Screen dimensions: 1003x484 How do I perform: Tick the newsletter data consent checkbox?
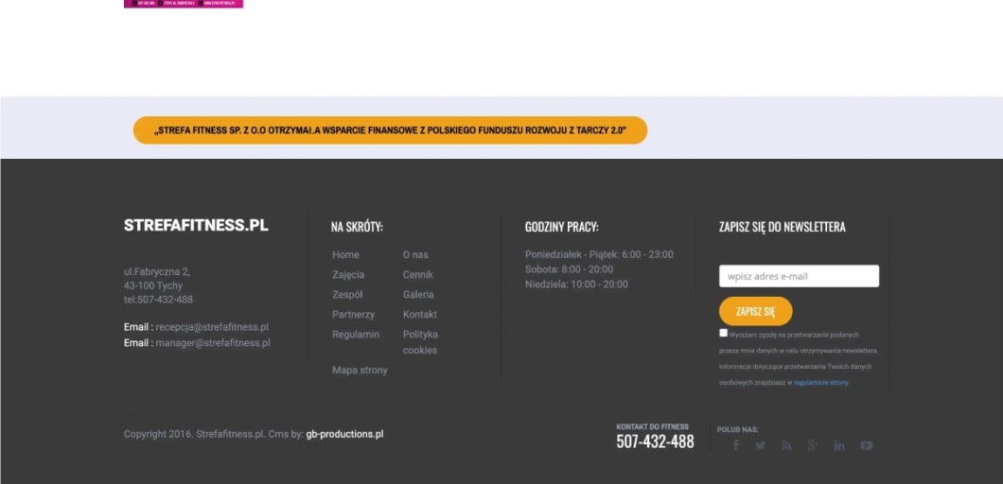pos(724,333)
